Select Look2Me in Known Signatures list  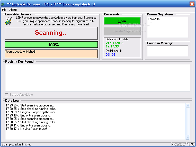tap(154, 19)
